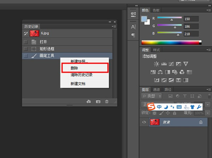This screenshot has height=158, width=212.
Task: Toggle history brush source box for 打开
Action: point(25,42)
